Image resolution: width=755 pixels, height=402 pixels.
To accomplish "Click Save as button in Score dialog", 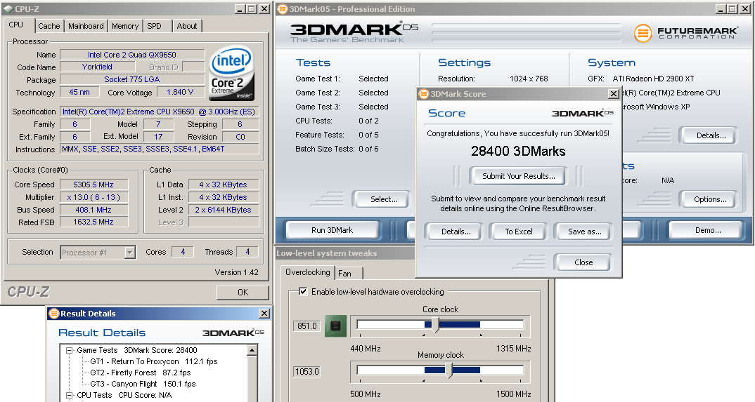I will coord(584,232).
